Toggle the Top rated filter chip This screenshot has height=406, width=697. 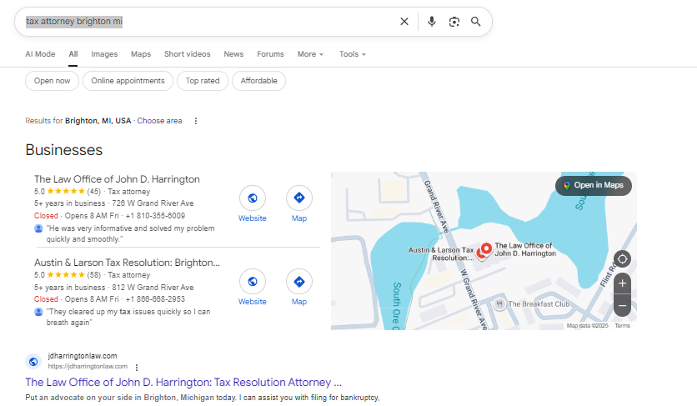tap(203, 81)
